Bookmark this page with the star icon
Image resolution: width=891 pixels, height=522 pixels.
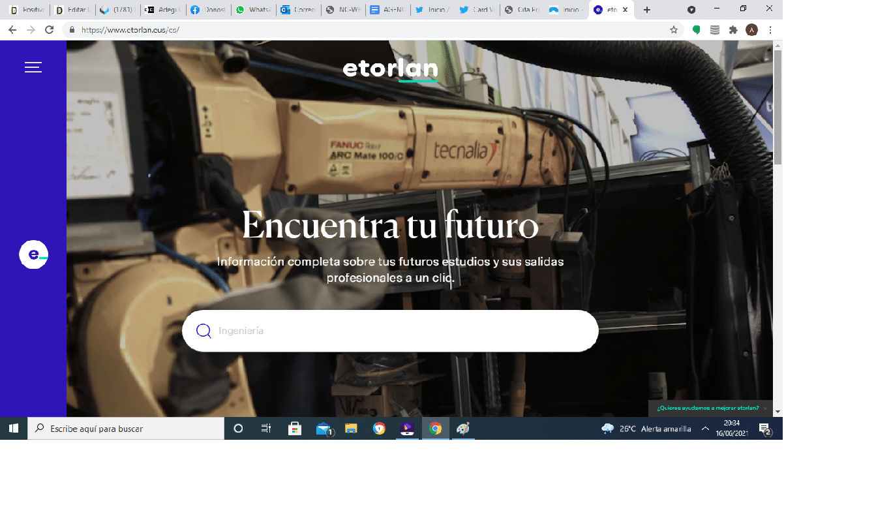[x=674, y=30]
